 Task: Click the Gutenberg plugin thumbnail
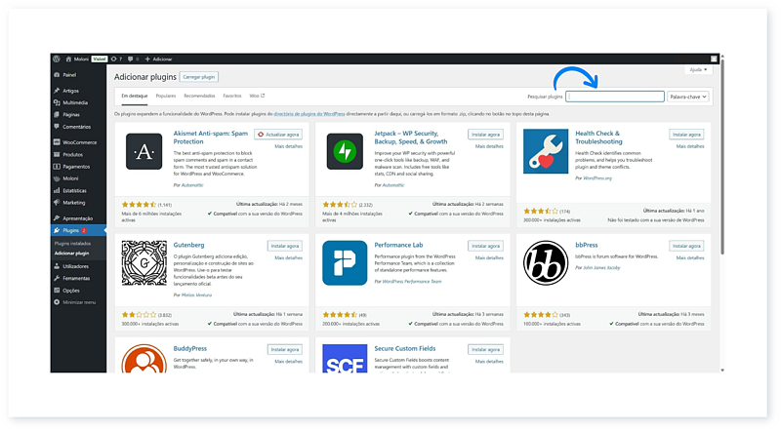tap(144, 262)
